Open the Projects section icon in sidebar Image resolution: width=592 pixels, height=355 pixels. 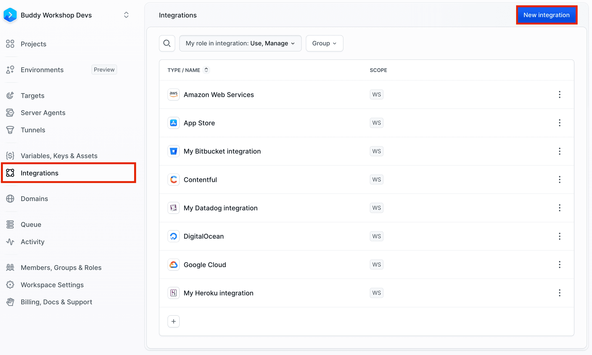tap(10, 44)
